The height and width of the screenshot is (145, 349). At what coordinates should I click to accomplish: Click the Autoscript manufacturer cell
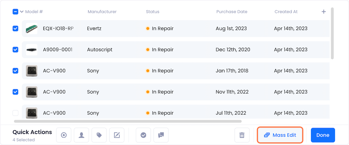pos(100,49)
